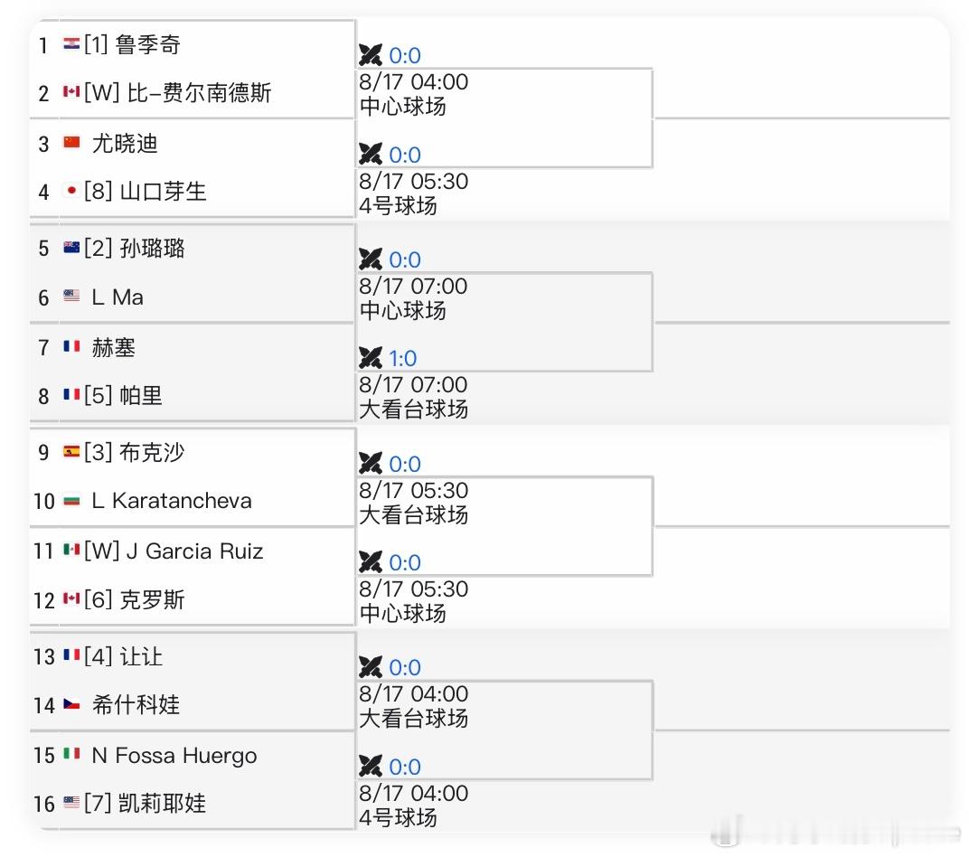Select player [5] 帕里
Screen dimensions: 969x857
pos(123,395)
